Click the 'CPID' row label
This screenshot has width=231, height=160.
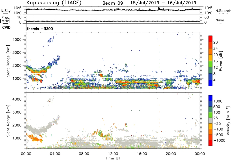tap(6, 27)
